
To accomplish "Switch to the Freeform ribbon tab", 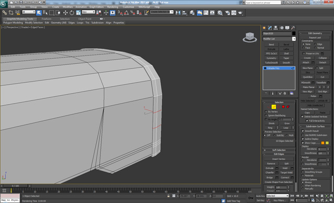I will [x=47, y=19].
